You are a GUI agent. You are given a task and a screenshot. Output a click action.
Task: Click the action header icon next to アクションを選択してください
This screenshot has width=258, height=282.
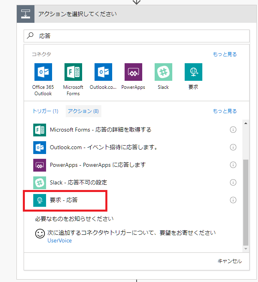26,14
